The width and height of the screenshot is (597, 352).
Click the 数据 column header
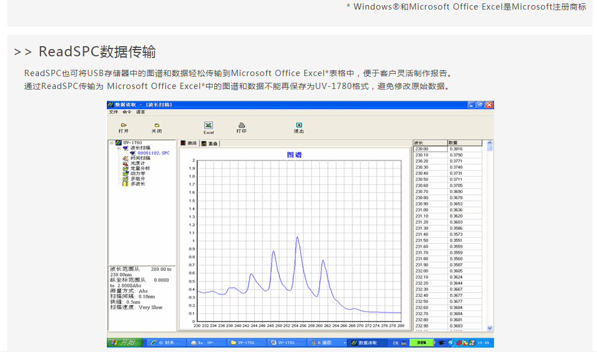465,143
